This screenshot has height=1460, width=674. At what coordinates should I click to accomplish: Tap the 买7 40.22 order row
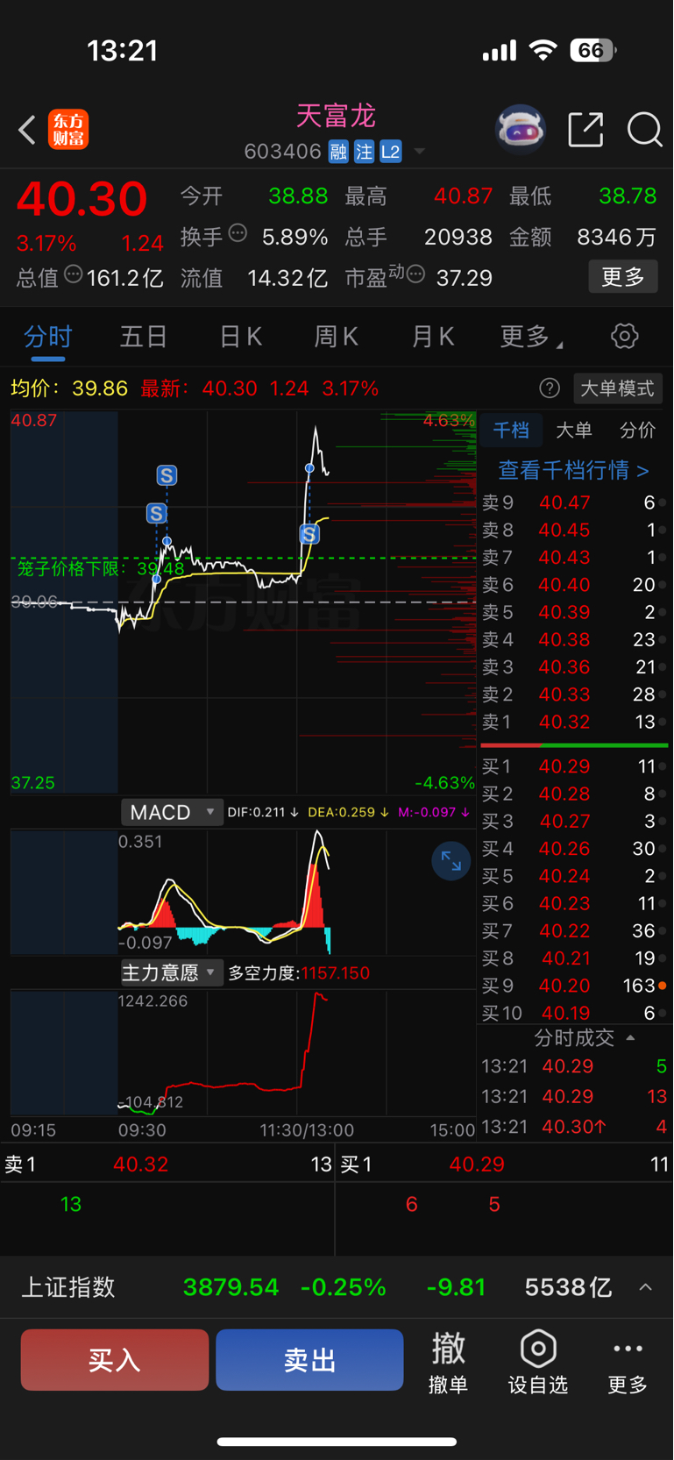tap(574, 930)
